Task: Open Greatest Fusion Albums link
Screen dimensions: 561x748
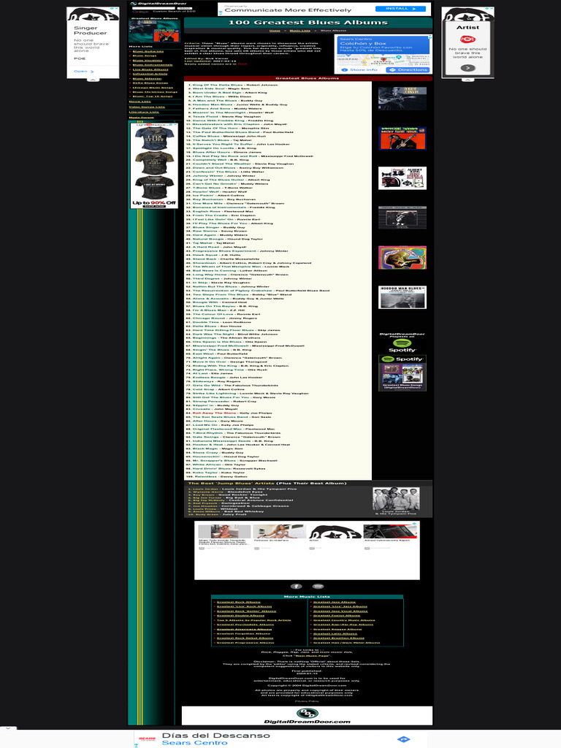Action: click(x=336, y=615)
